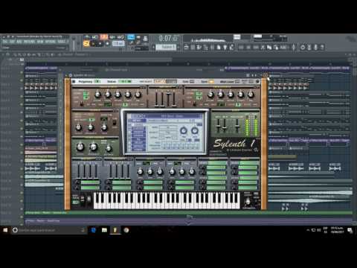
Task: Toggle the Sylenth1 Solo button
Action: (x=192, y=81)
